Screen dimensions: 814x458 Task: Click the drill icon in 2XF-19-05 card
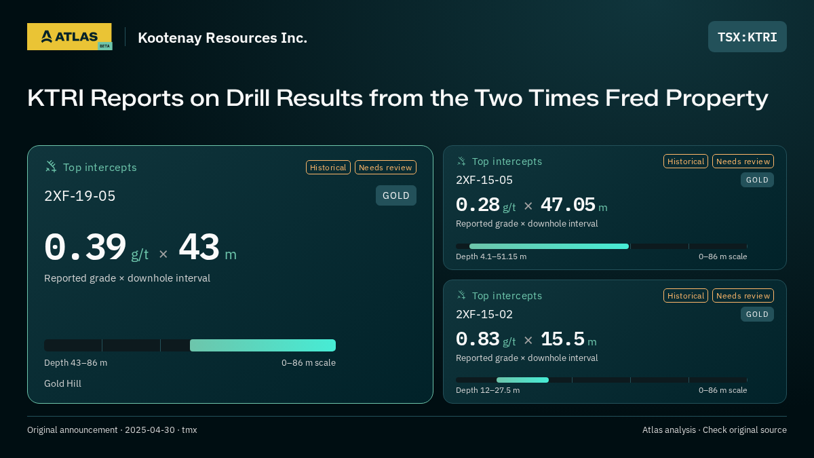click(51, 167)
